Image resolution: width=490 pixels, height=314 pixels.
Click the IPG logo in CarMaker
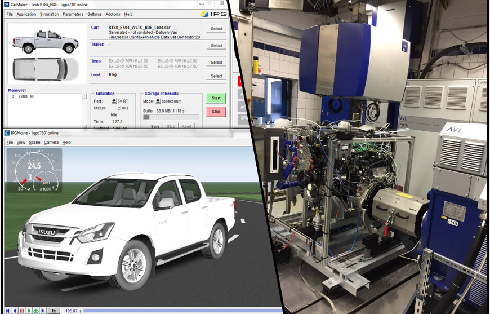coord(213,14)
